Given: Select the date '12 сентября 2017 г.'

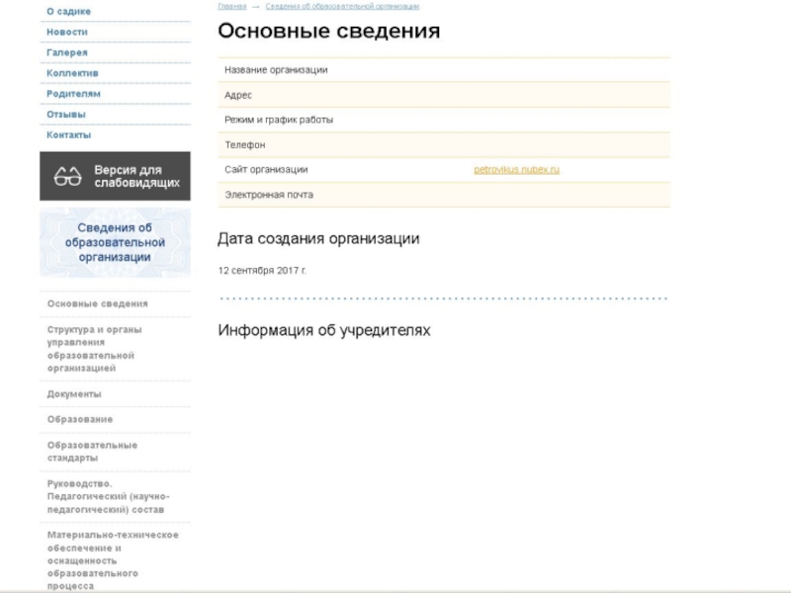Looking at the screenshot, I should [262, 270].
